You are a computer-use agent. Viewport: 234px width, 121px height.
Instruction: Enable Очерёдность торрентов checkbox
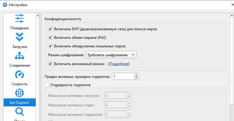click(x=47, y=85)
